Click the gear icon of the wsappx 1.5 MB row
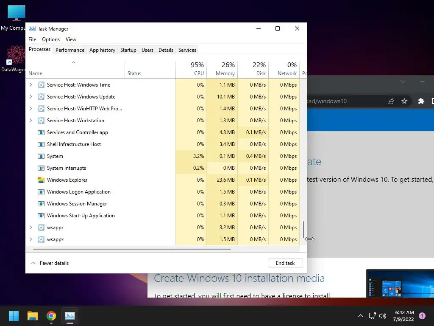 coord(41,239)
